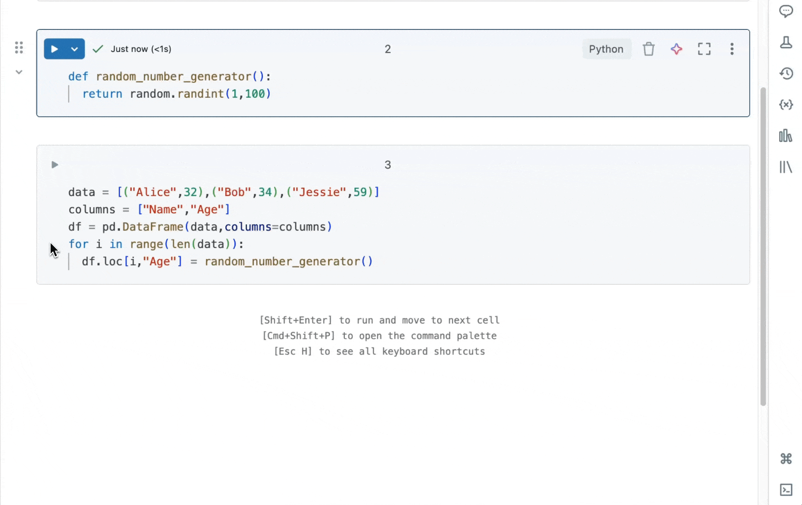Image resolution: width=802 pixels, height=505 pixels.
Task: Open the bar-chart books icon in sidebar
Action: coord(786,136)
